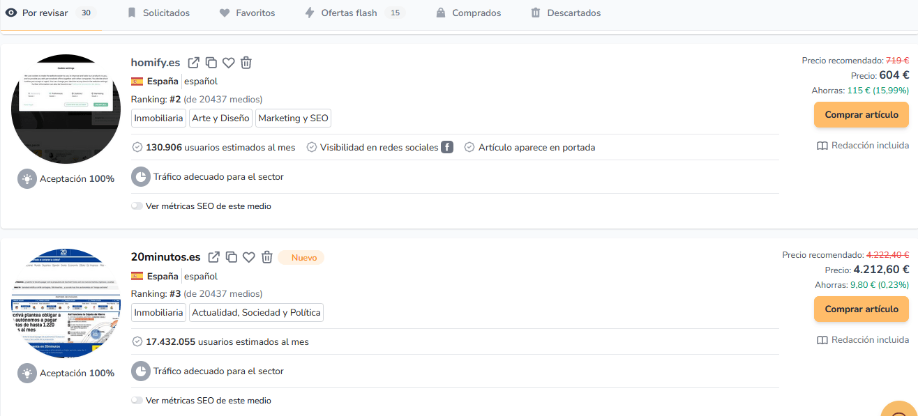Open Por revisar tab
918x416 pixels.
[x=50, y=13]
